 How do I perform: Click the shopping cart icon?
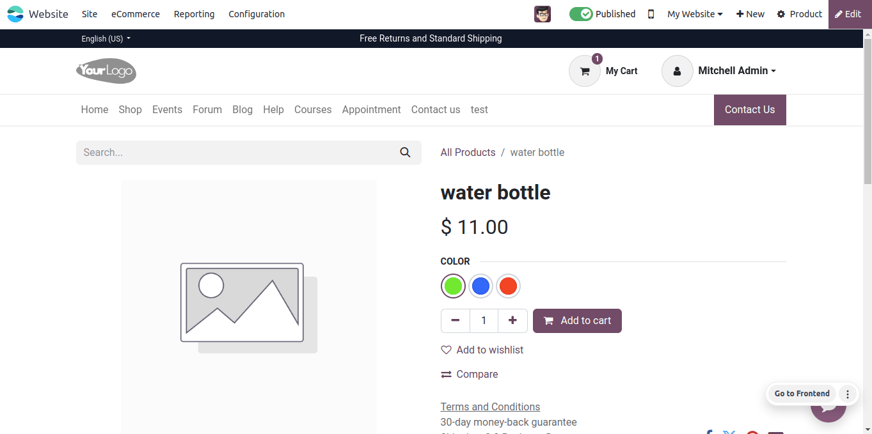584,71
